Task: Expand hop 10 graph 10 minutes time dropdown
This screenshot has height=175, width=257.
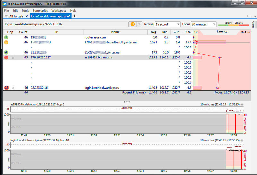Action: 242,140
